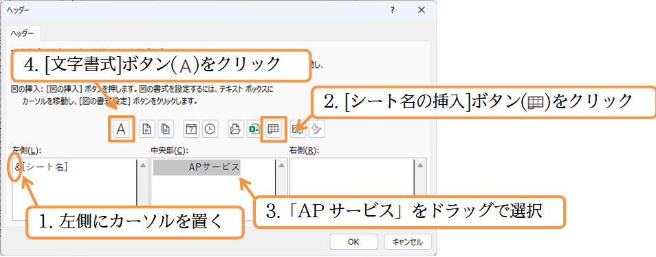Insert file path icon

point(236,130)
